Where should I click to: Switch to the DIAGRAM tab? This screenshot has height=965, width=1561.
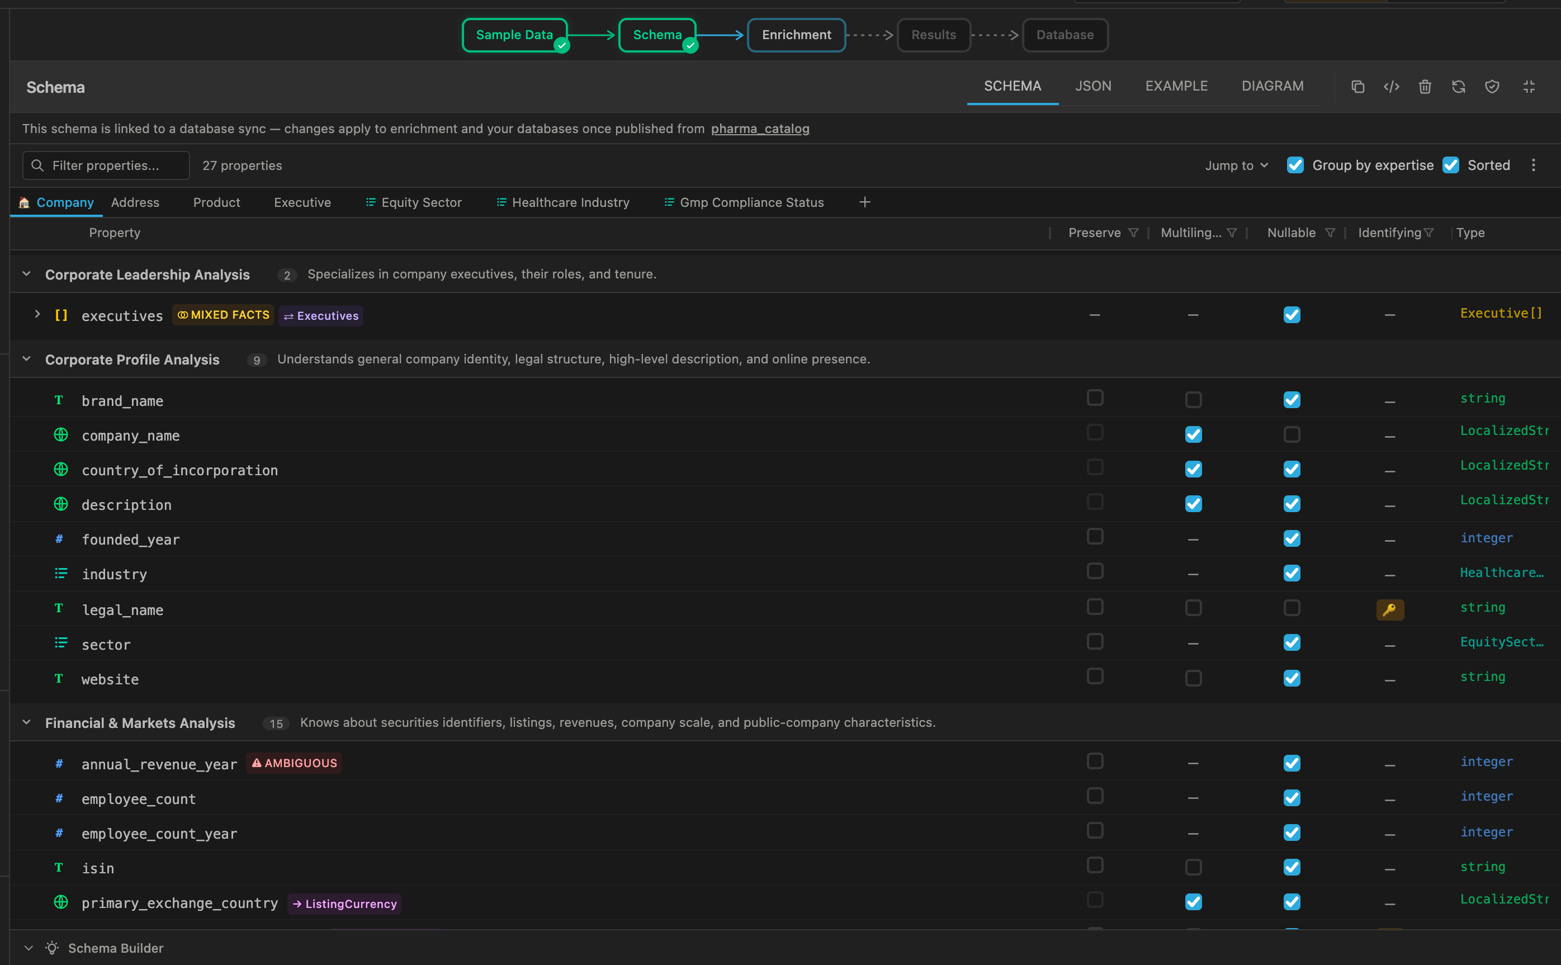[1272, 86]
